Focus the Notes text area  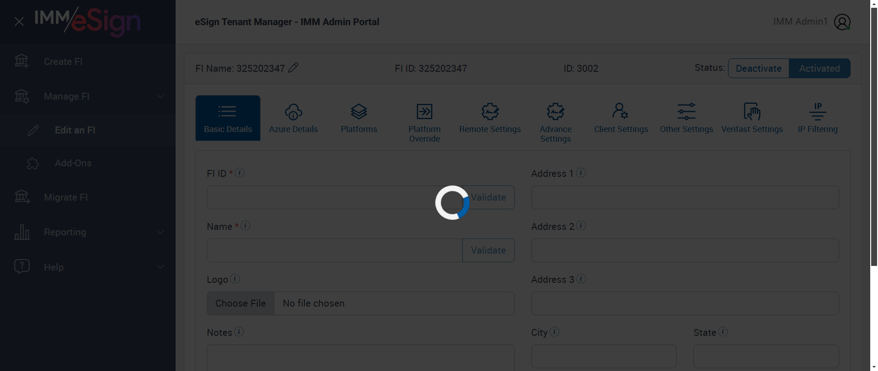click(361, 358)
